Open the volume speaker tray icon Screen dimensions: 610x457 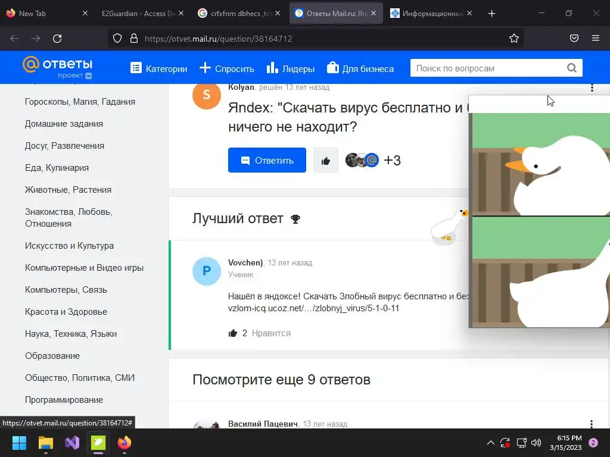coord(536,443)
